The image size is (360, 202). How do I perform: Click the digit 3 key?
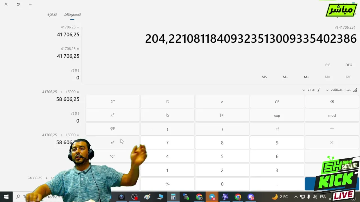[277, 170]
